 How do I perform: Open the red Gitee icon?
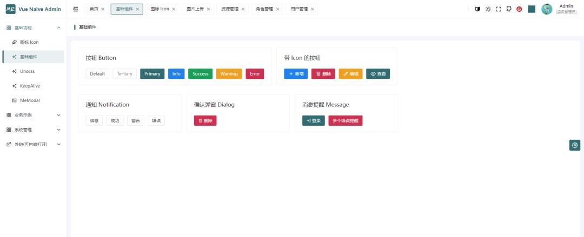point(519,9)
